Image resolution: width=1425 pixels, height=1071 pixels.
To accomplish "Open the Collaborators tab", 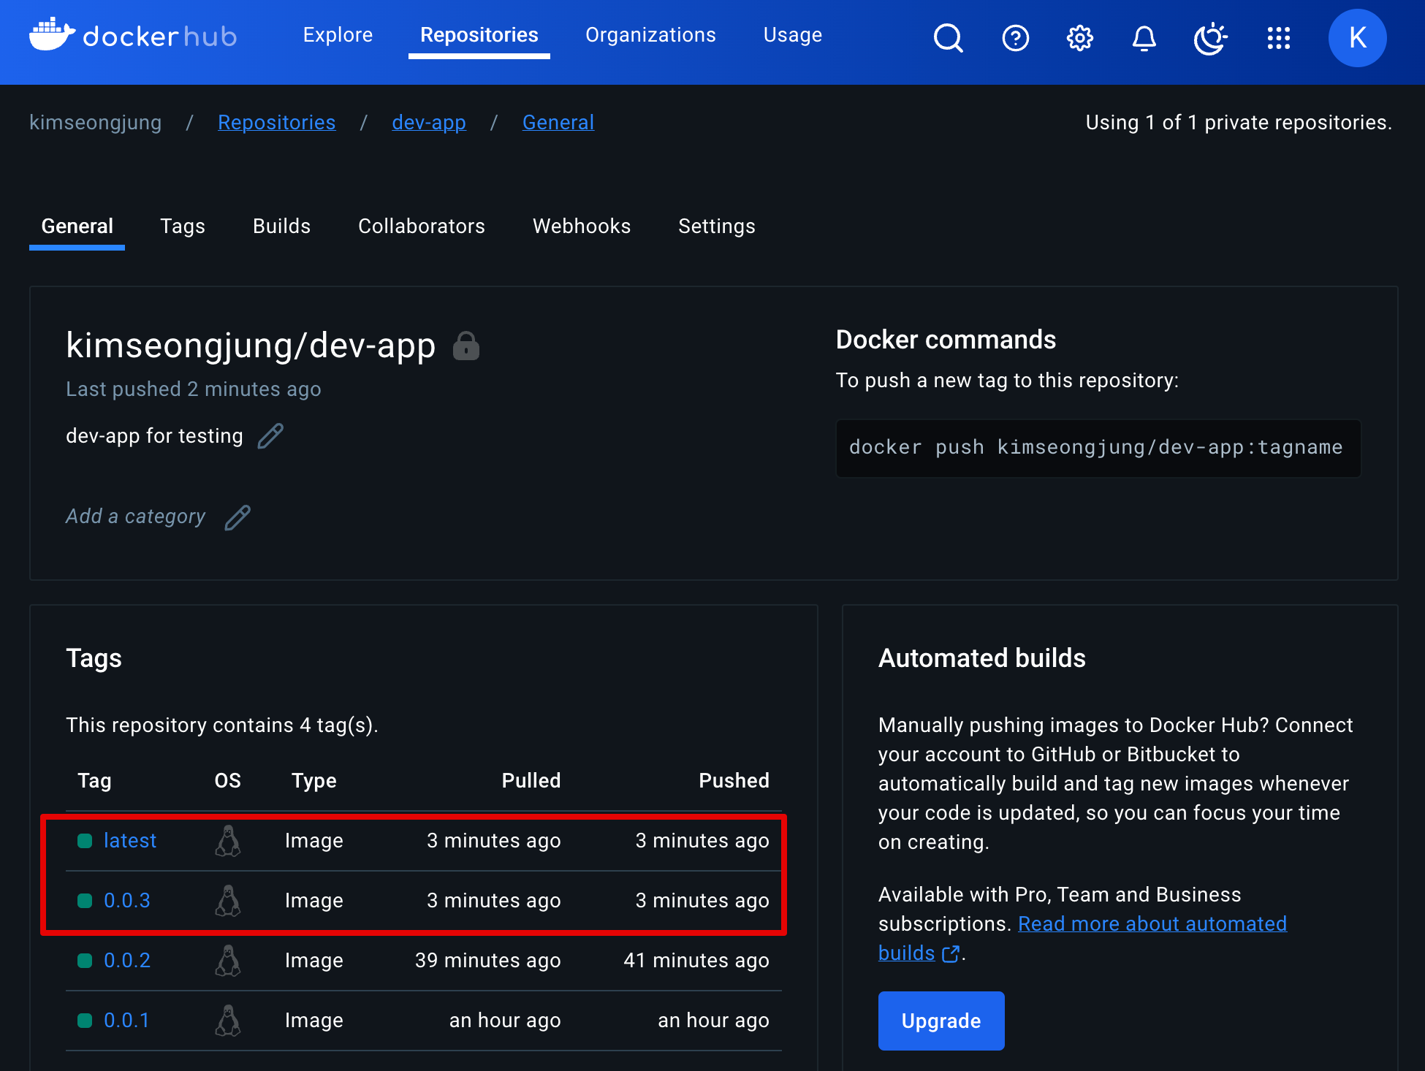I will point(422,226).
